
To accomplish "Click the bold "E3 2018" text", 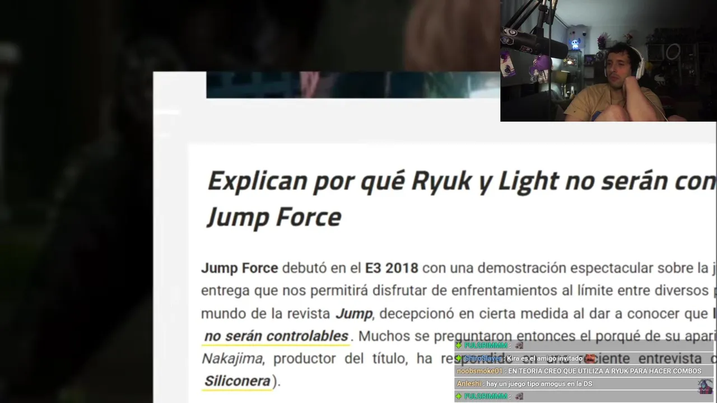I will (x=392, y=268).
